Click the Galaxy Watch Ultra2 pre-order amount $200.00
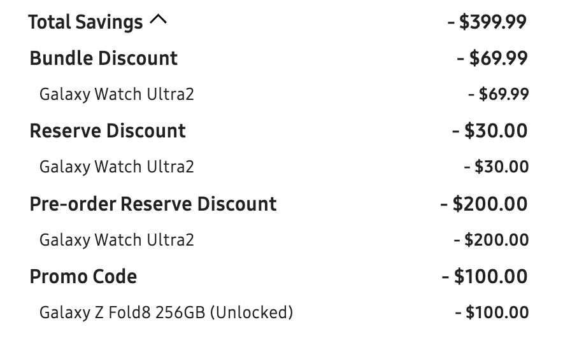 491,240
